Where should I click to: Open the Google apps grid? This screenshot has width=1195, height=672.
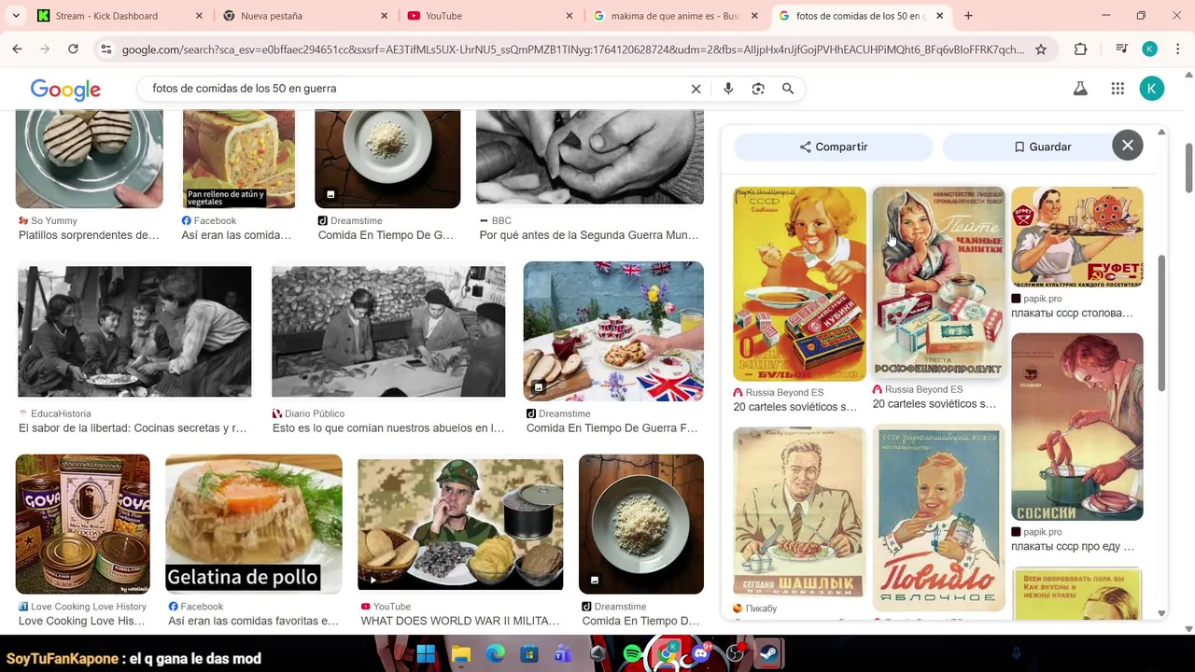tap(1118, 89)
